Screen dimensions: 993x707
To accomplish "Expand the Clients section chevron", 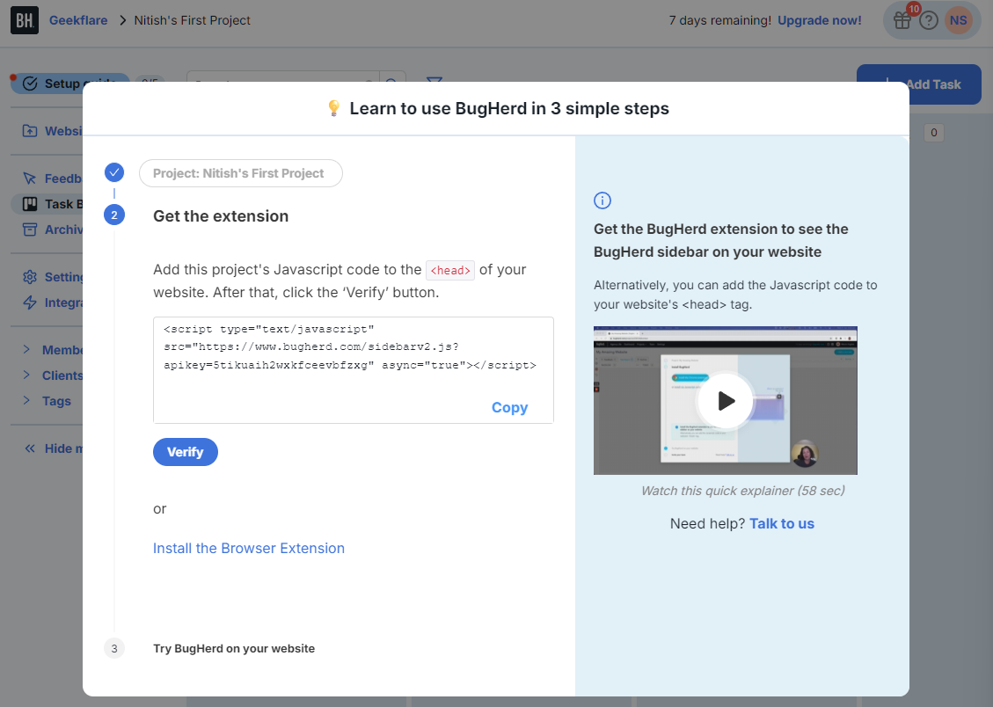I will 26,375.
